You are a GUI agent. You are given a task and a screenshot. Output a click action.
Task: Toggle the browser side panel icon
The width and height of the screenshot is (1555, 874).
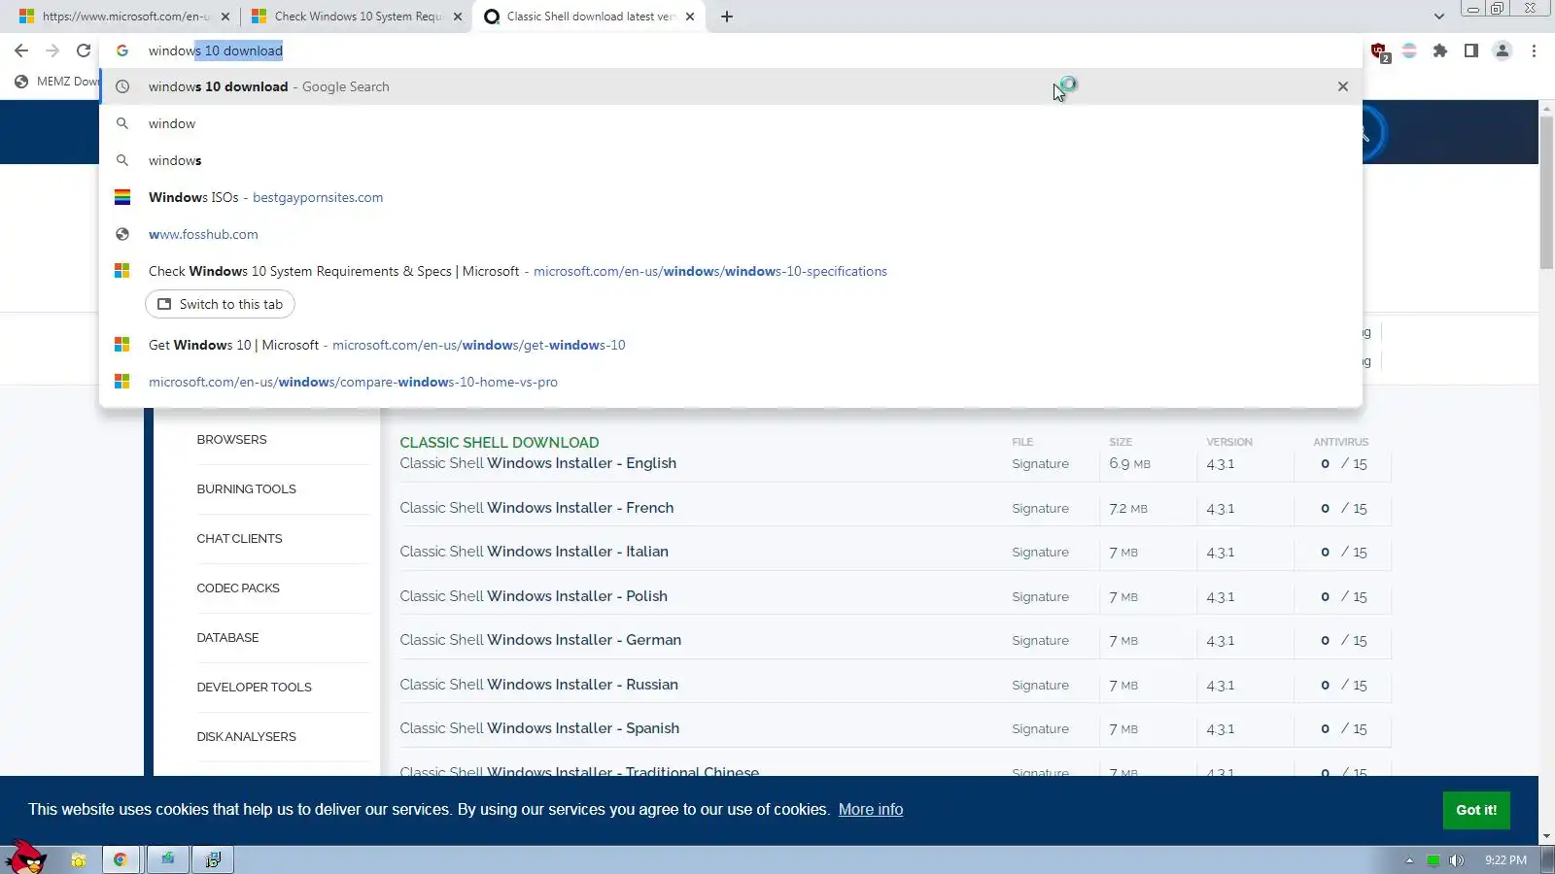coord(1471,50)
